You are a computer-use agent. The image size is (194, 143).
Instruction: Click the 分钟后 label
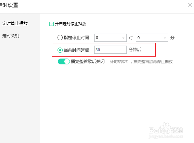click(135, 49)
